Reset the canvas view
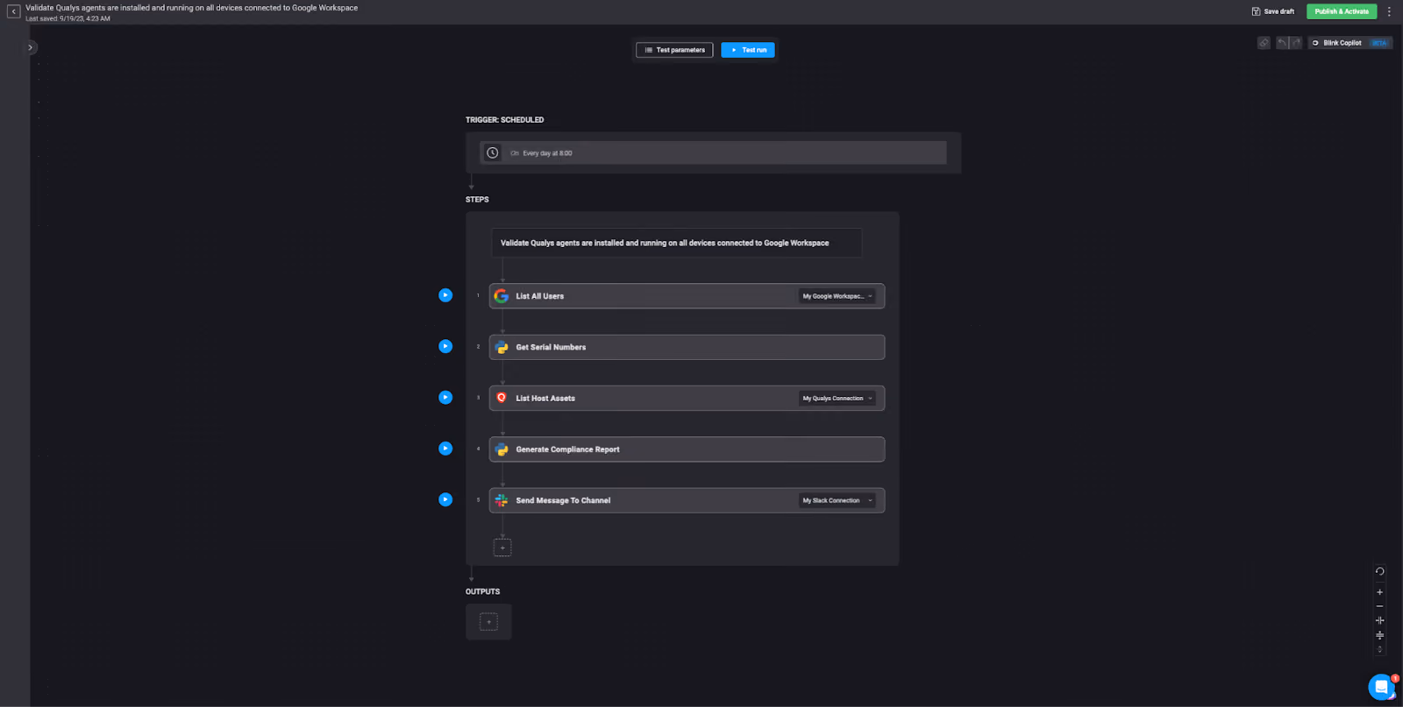Screen dimensions: 1403x707 point(1379,571)
